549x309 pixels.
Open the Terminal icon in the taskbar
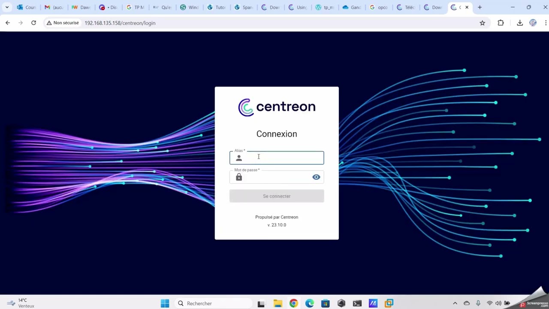click(357, 303)
